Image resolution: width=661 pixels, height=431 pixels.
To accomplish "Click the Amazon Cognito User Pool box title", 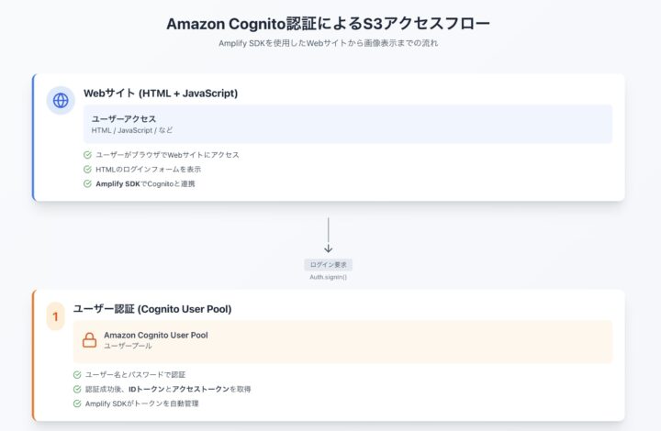I will [x=155, y=335].
